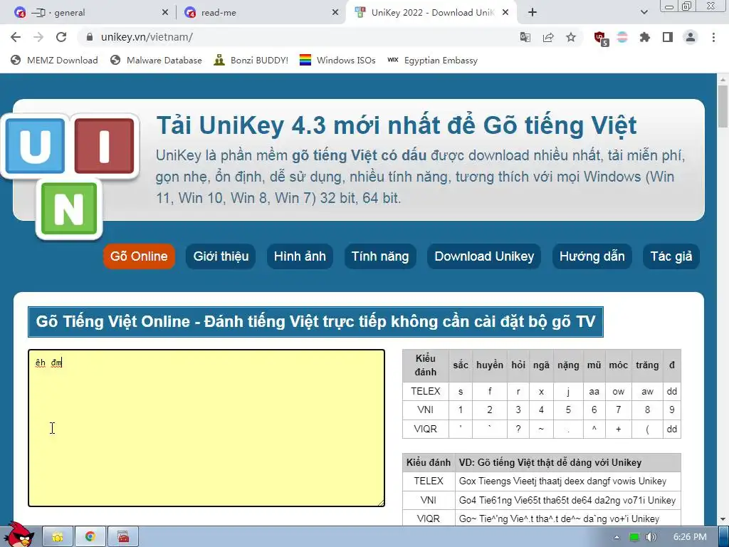Switch to the 'general' tab
The image size is (729, 547).
pos(92,13)
